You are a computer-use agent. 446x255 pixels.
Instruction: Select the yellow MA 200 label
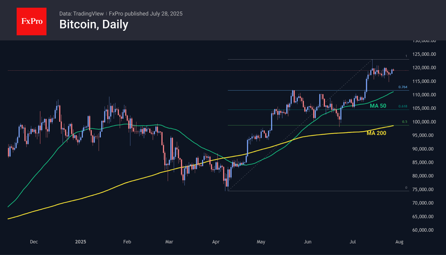pyautogui.click(x=376, y=133)
